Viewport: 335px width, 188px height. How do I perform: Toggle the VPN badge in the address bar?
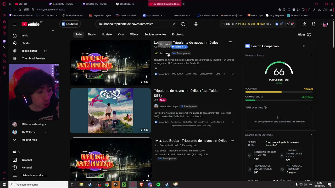(27, 10)
